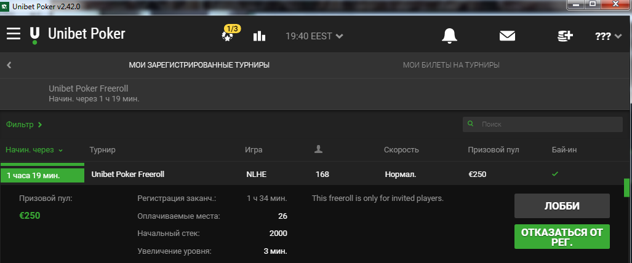Screen dimensions: 632x263
Task: Click the ЛОББИ button
Action: click(x=562, y=206)
